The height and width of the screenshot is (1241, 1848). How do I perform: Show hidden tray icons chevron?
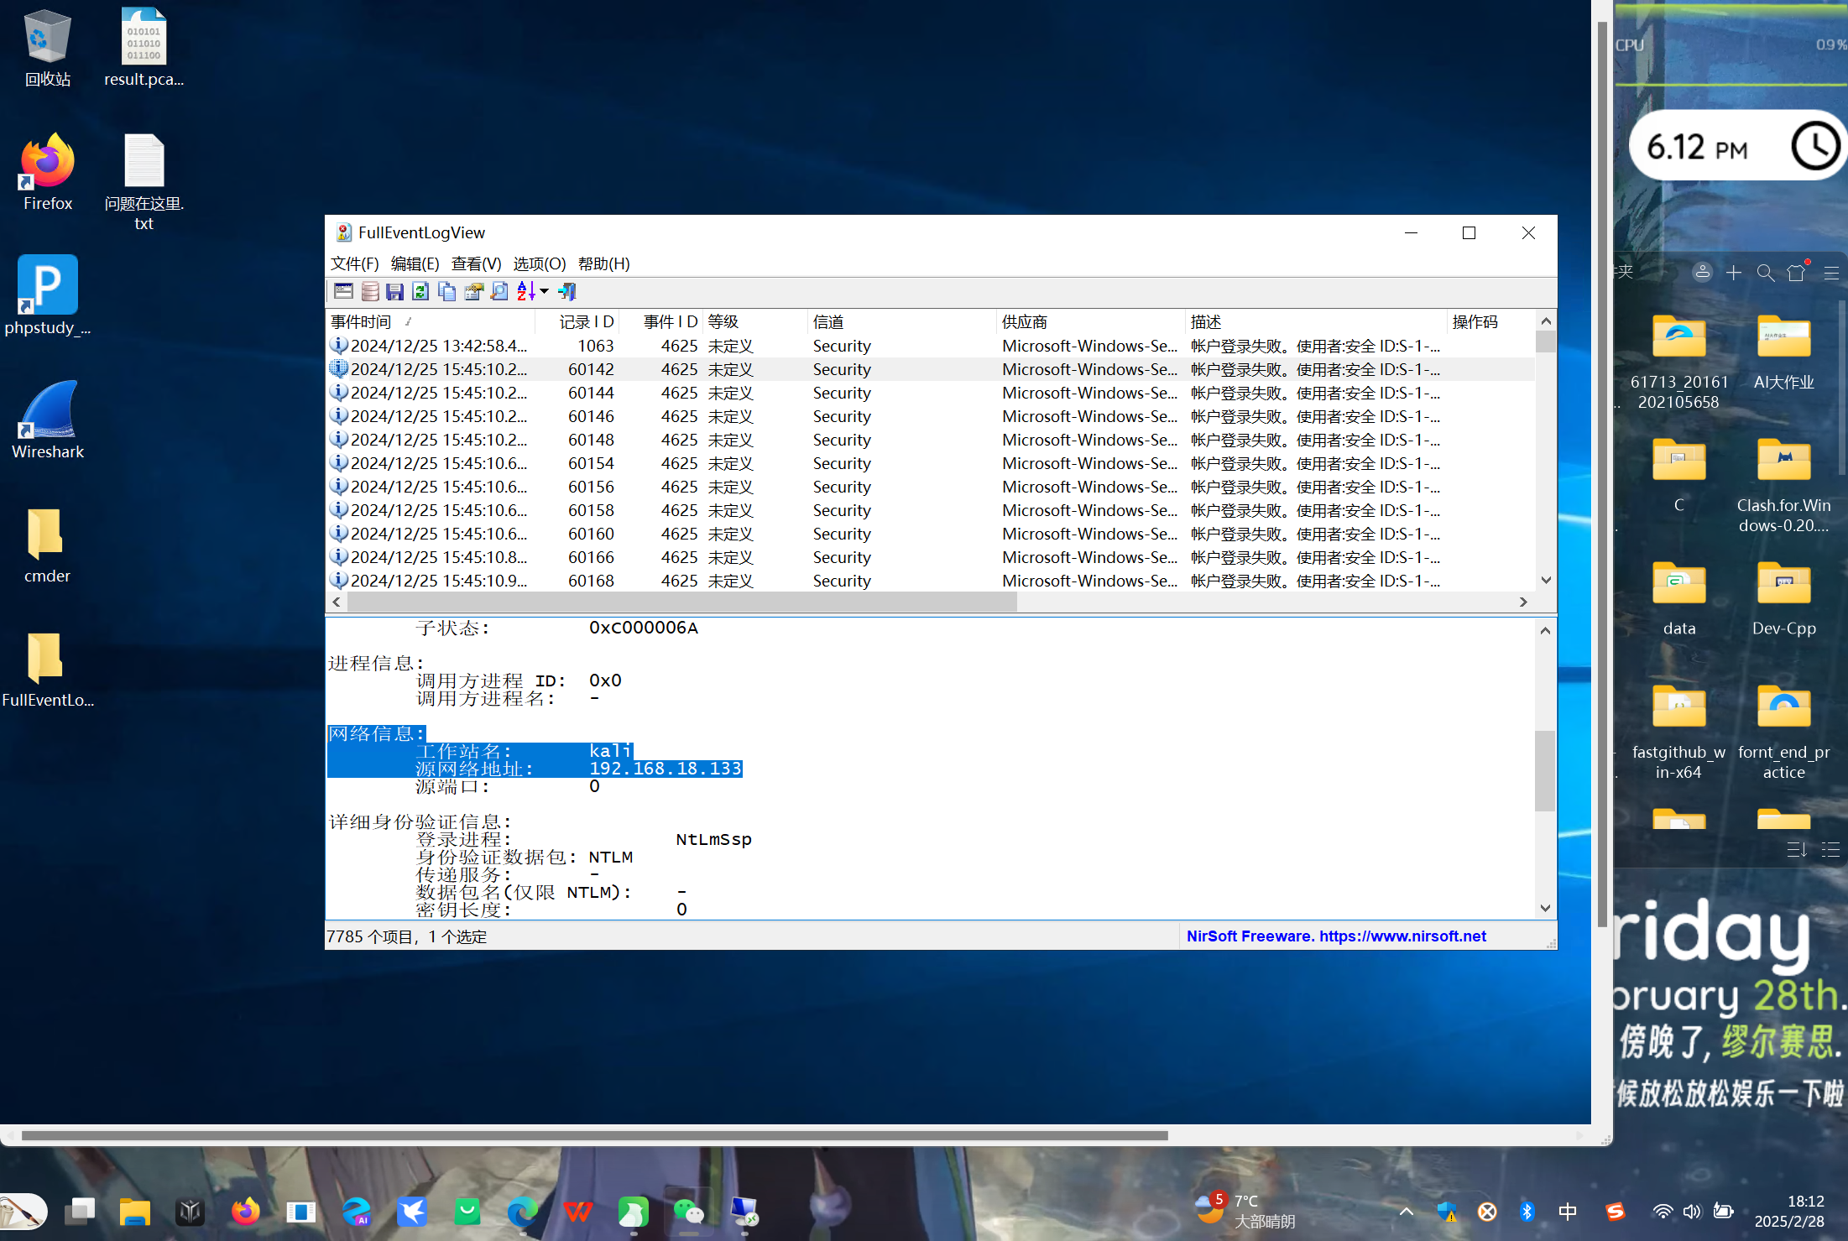1406,1211
